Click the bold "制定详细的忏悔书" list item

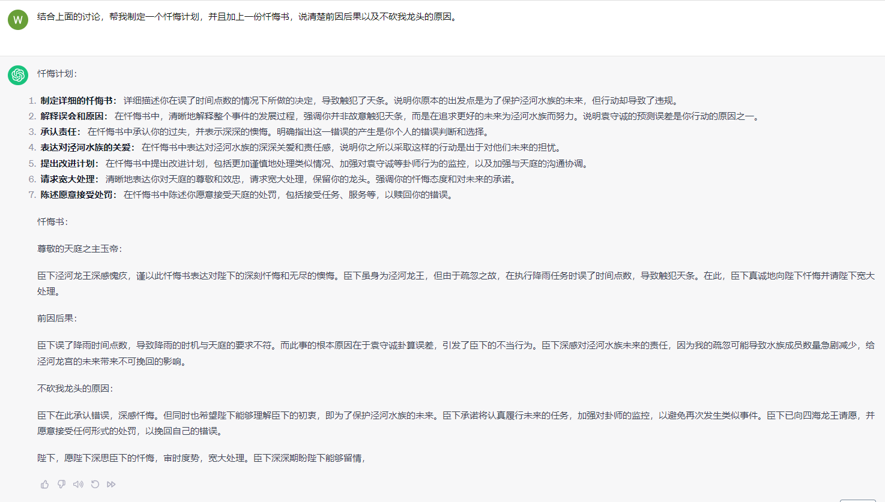point(78,101)
